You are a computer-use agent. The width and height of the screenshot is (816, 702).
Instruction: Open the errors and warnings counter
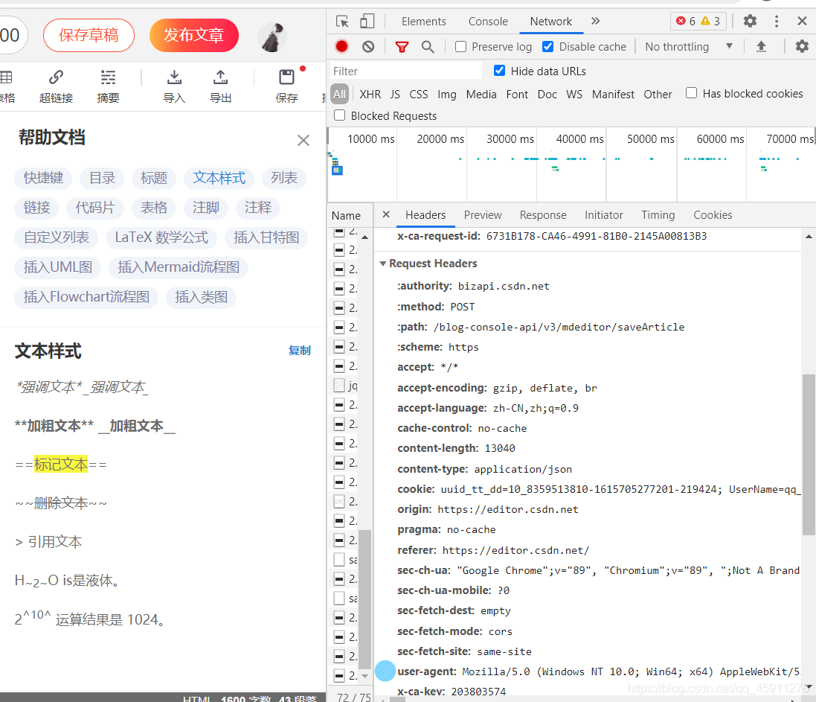click(698, 21)
